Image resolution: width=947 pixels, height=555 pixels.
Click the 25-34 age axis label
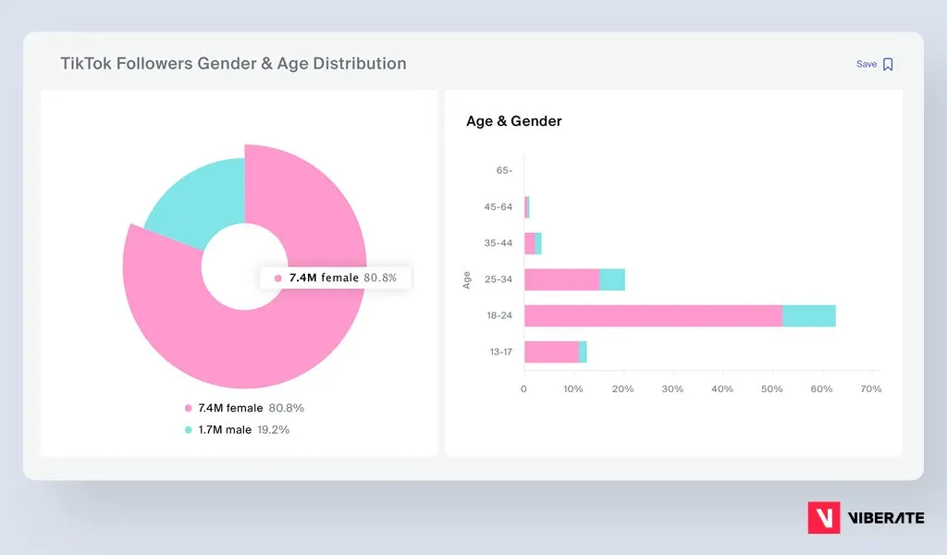[x=498, y=279]
